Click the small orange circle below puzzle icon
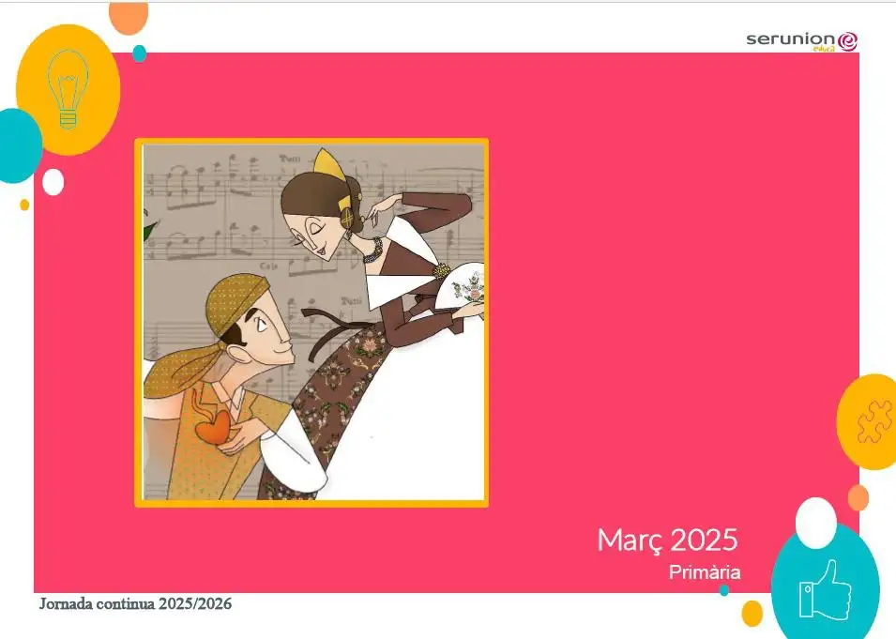 pos(858,497)
